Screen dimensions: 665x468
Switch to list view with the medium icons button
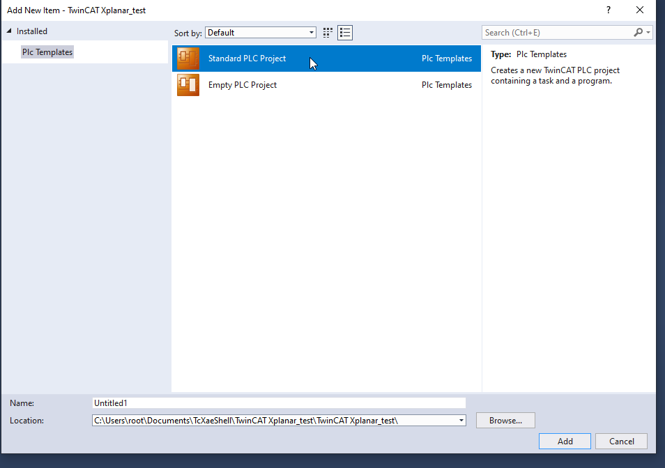345,33
